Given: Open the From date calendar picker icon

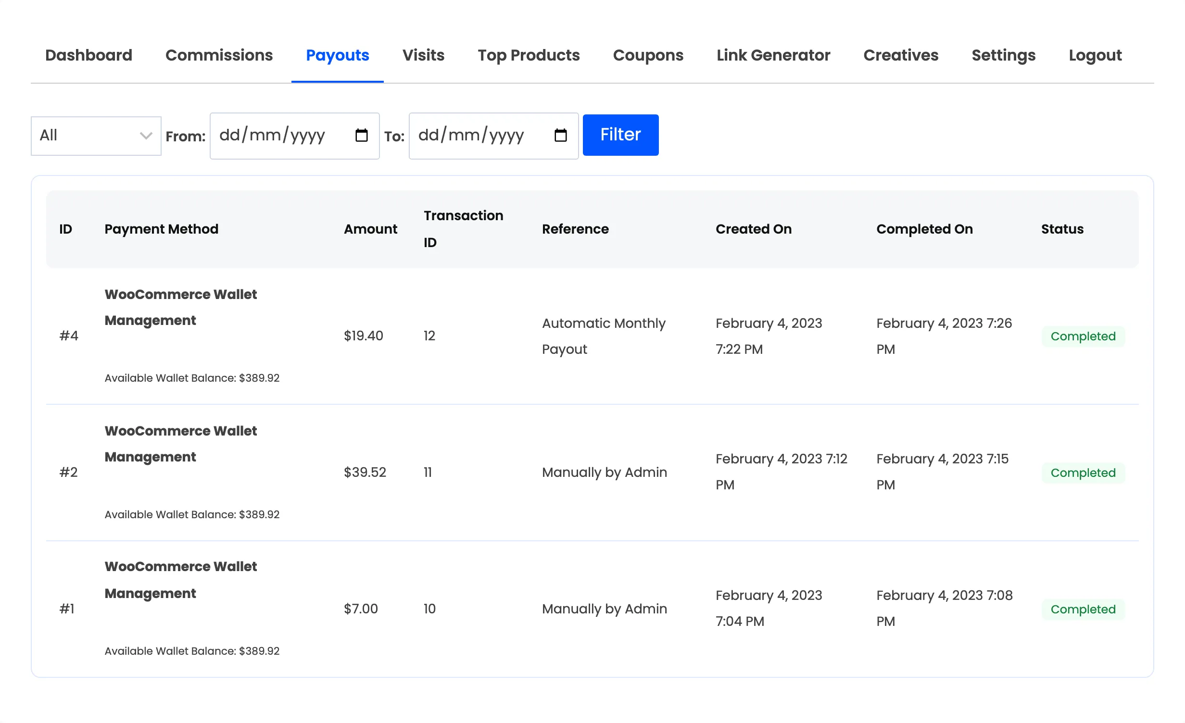Looking at the screenshot, I should point(361,136).
